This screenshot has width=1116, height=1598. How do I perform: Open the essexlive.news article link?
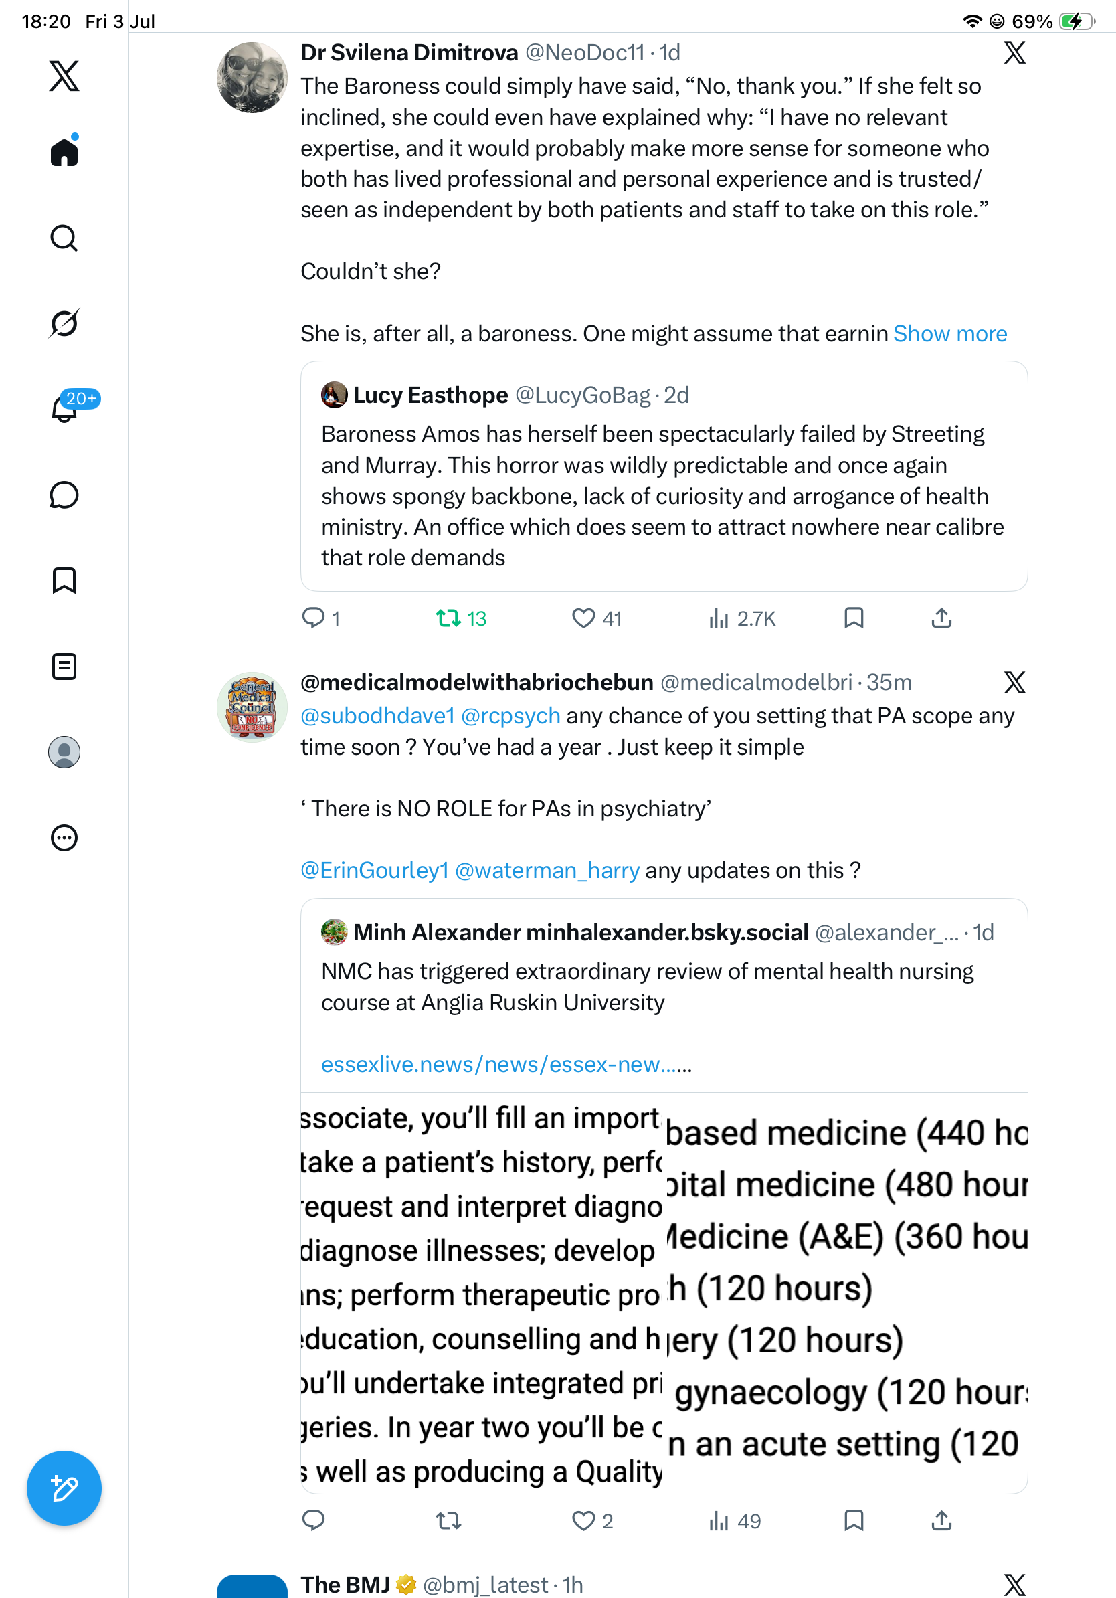click(506, 1064)
